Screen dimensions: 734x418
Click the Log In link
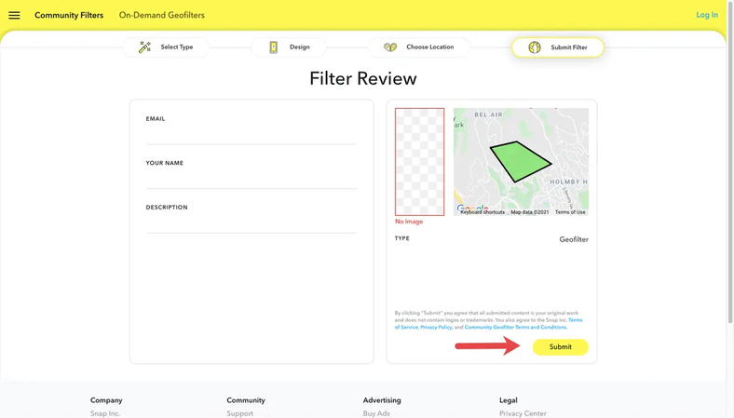(x=706, y=15)
